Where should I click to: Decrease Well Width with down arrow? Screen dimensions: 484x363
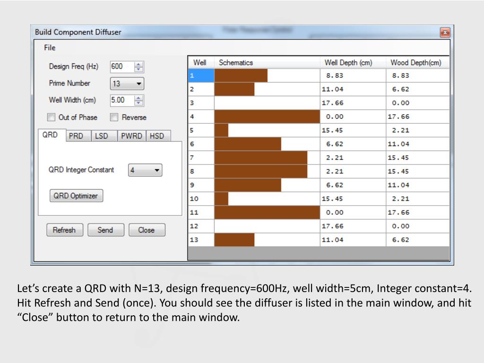139,103
